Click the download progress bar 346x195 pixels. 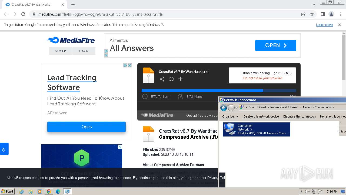(219, 91)
